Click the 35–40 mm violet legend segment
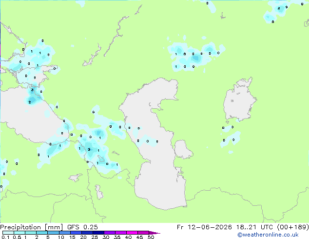The image size is (309, 239). (120, 233)
